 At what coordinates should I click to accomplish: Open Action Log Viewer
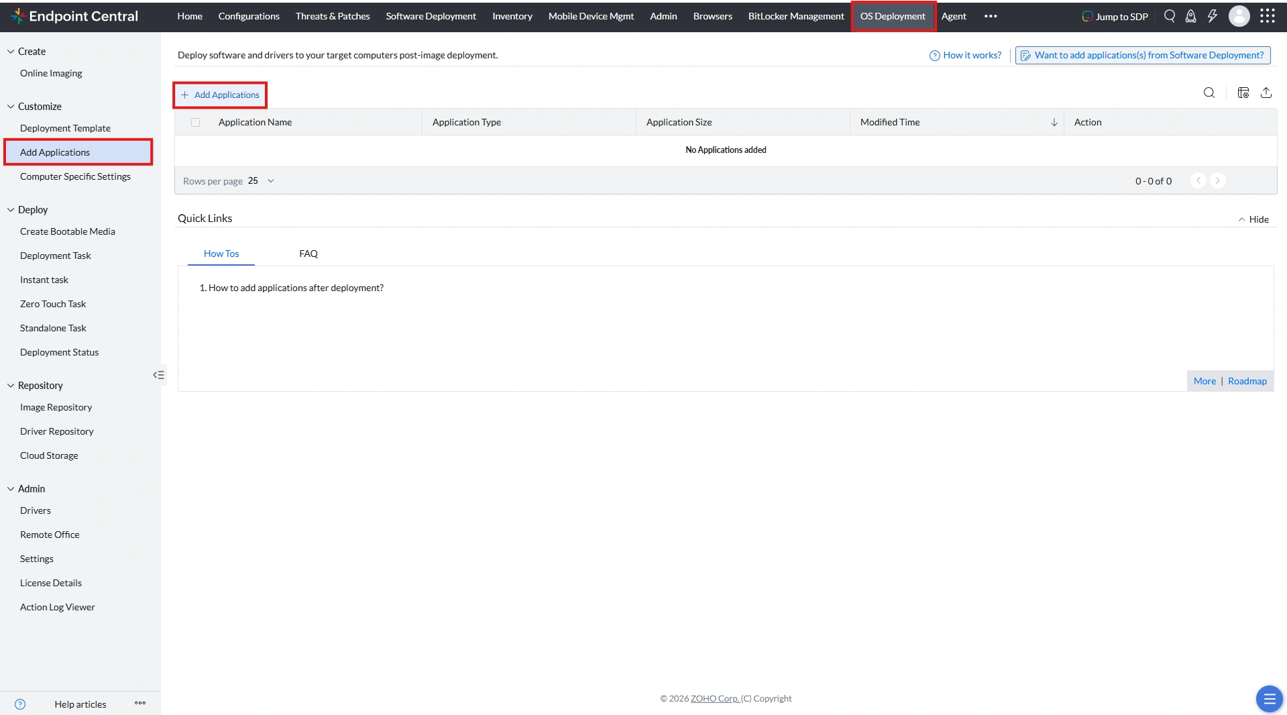(58, 607)
